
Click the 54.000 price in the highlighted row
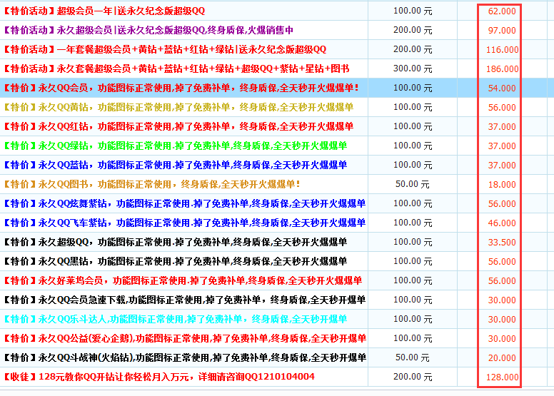coord(502,88)
